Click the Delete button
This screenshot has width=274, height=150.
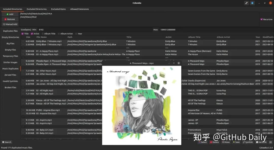(214, 142)
